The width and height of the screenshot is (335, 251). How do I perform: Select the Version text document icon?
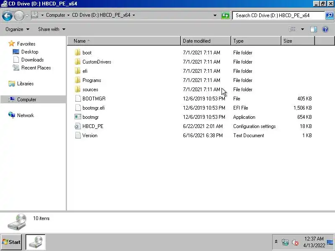pos(78,135)
